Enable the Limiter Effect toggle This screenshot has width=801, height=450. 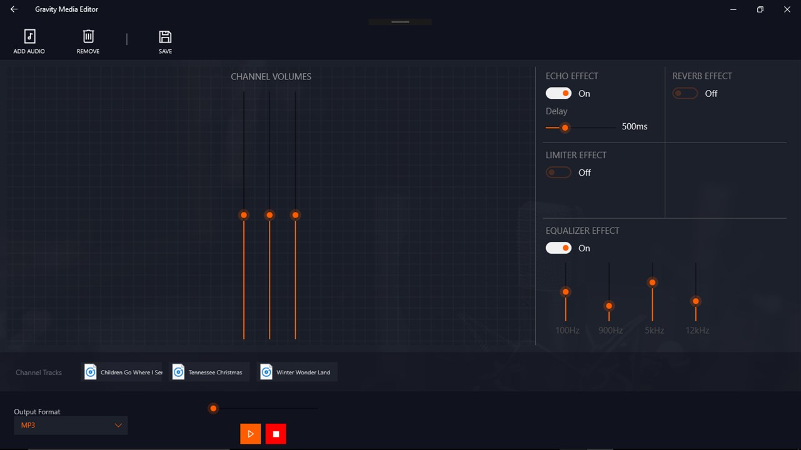coord(558,172)
